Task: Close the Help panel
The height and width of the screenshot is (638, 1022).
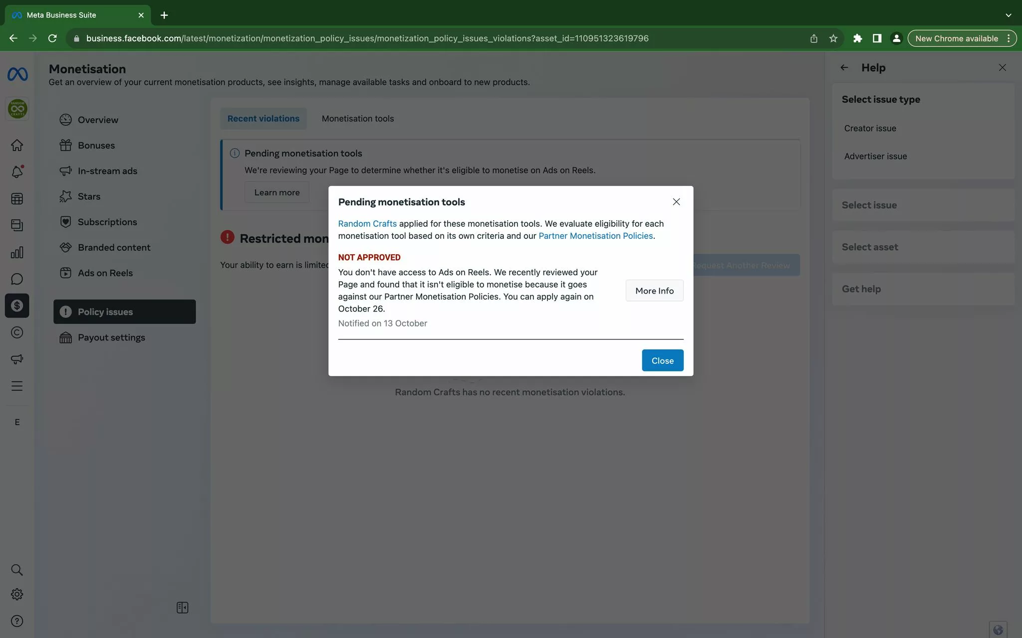Action: [x=1002, y=68]
